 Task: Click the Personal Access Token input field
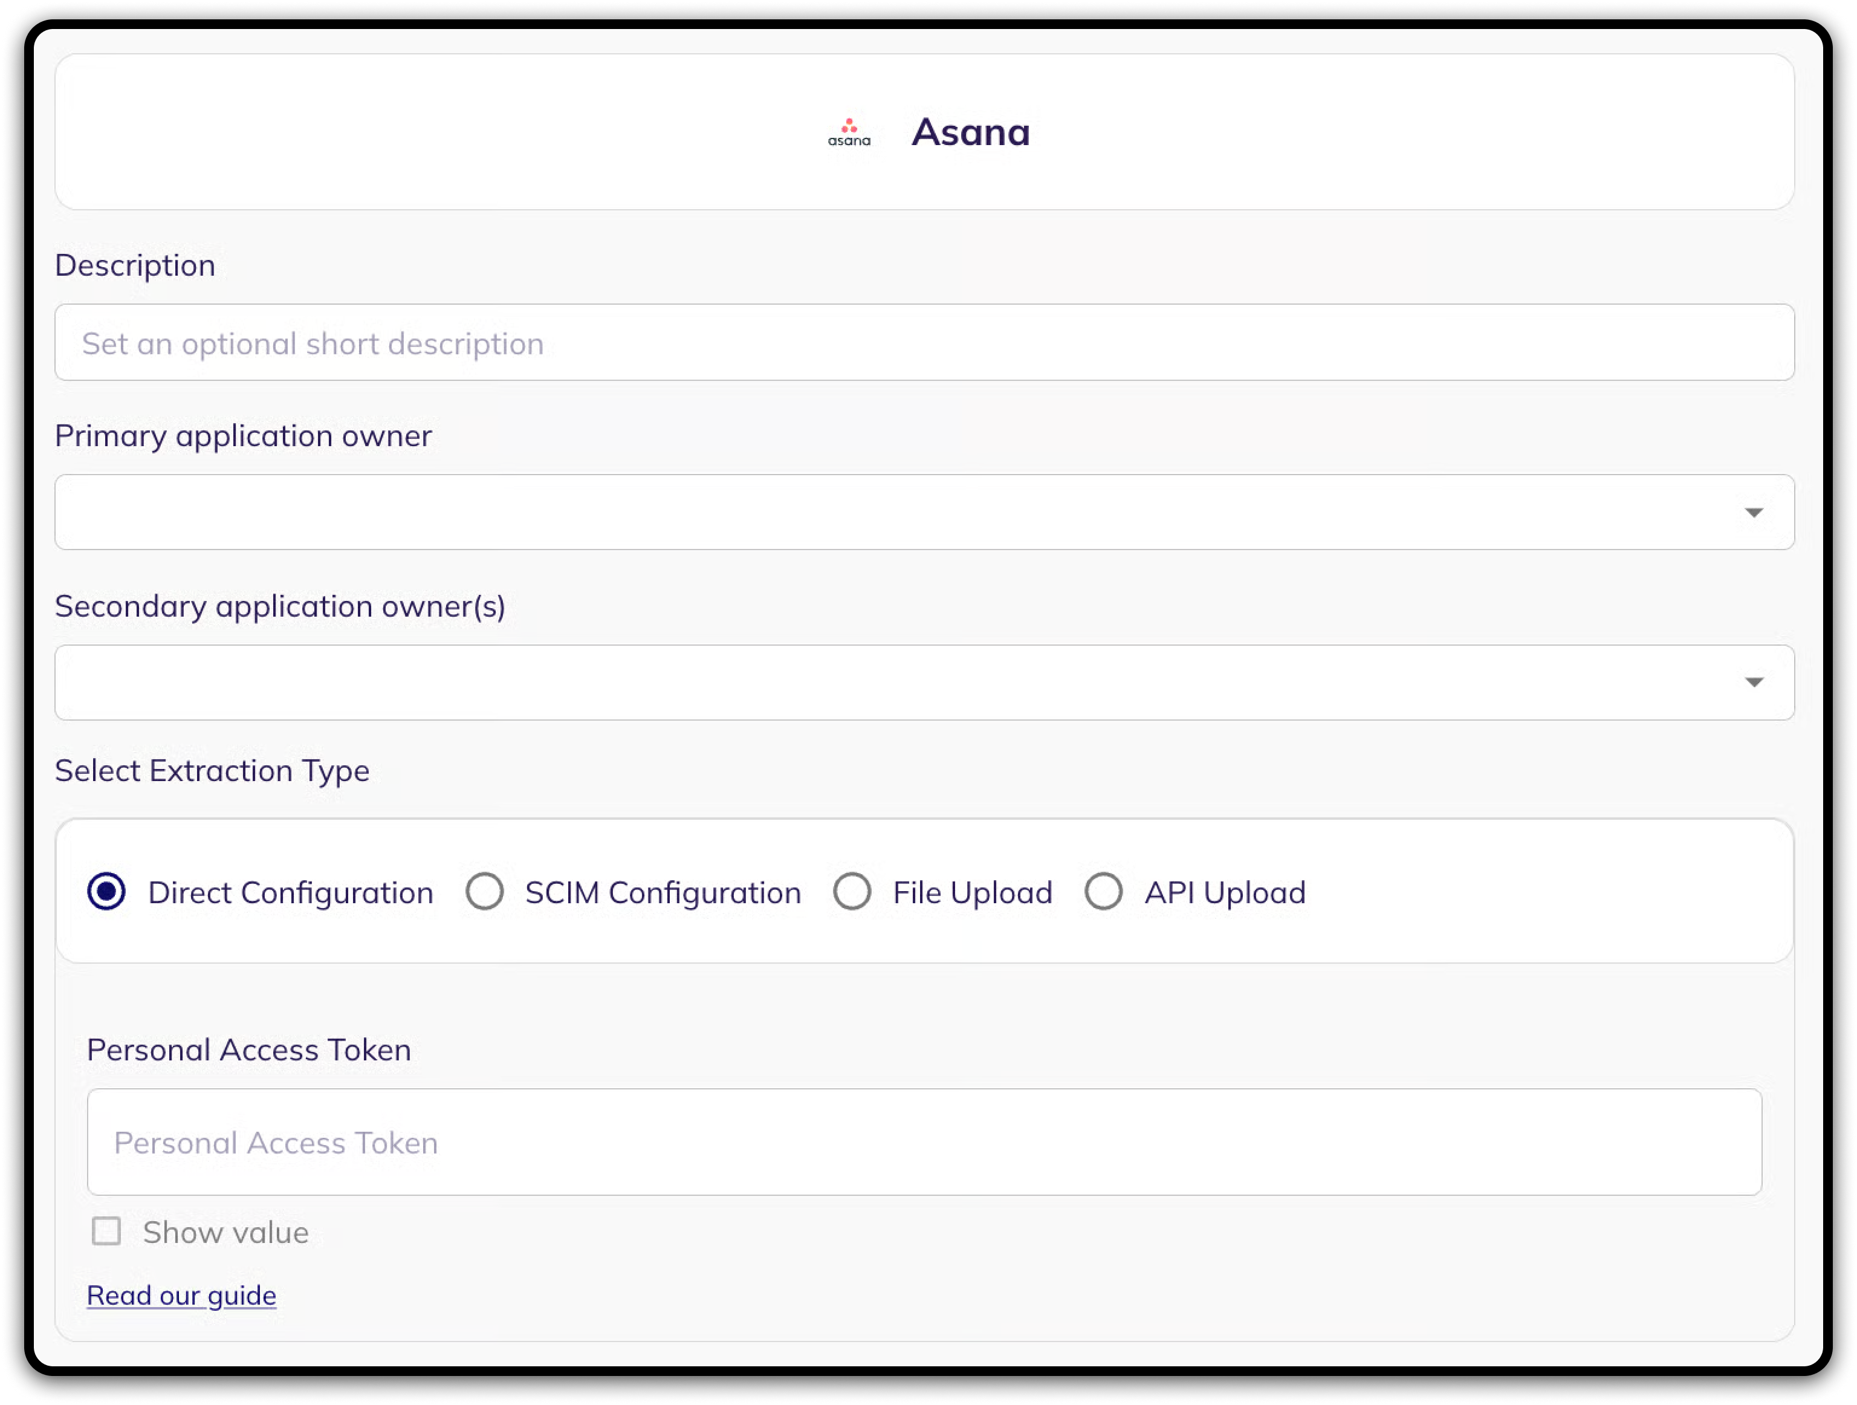tap(924, 1142)
